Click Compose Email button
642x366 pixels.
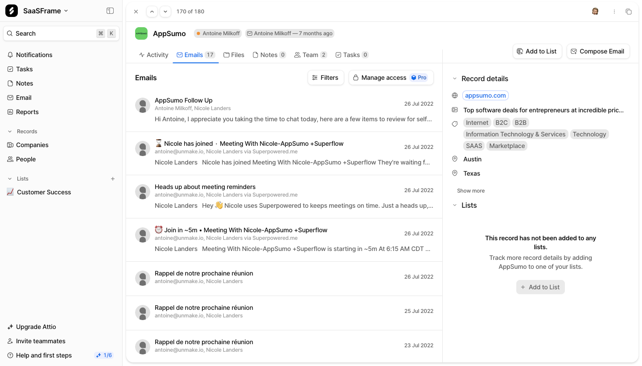(598, 51)
